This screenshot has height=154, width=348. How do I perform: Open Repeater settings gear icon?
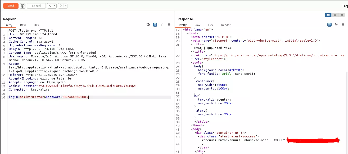pyautogui.click(x=22, y=6)
